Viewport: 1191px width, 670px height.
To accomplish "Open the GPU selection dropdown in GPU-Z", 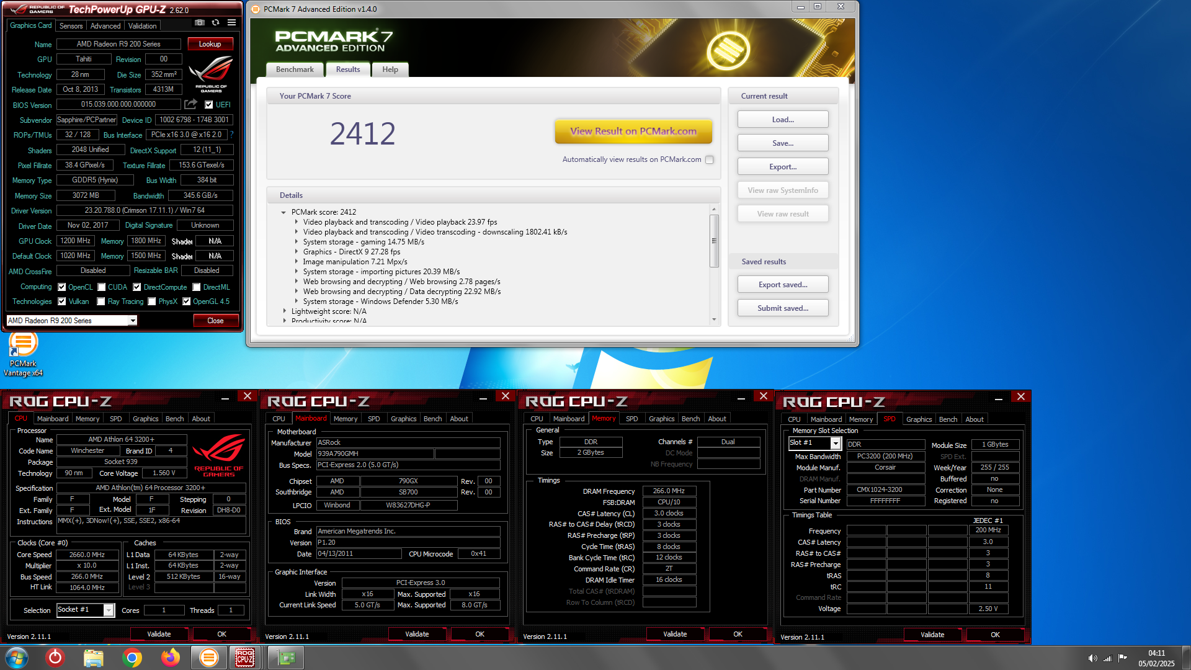I will click(x=132, y=321).
